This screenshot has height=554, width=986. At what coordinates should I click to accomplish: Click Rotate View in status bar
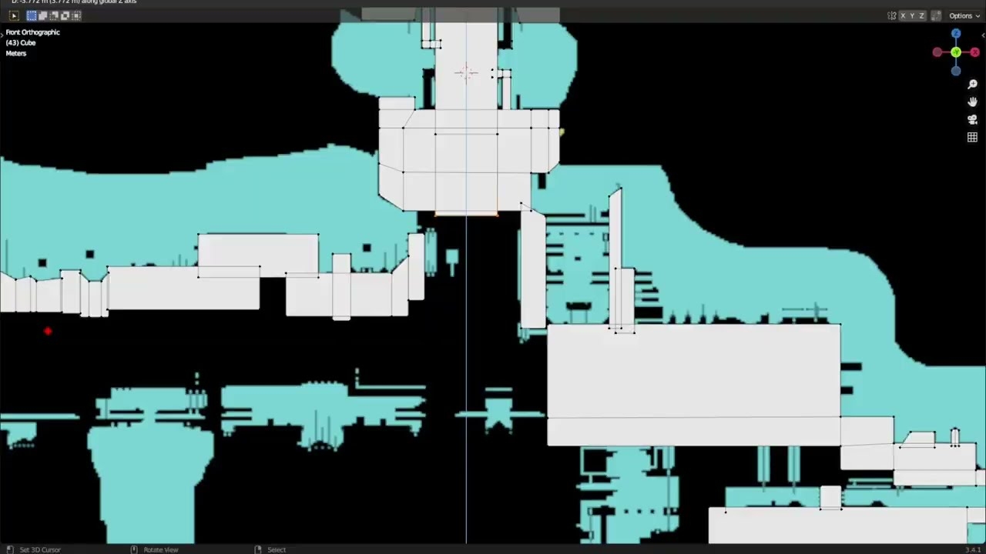coord(161,549)
